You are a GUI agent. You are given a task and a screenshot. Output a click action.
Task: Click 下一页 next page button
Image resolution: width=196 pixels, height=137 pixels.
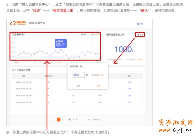[96, 120]
